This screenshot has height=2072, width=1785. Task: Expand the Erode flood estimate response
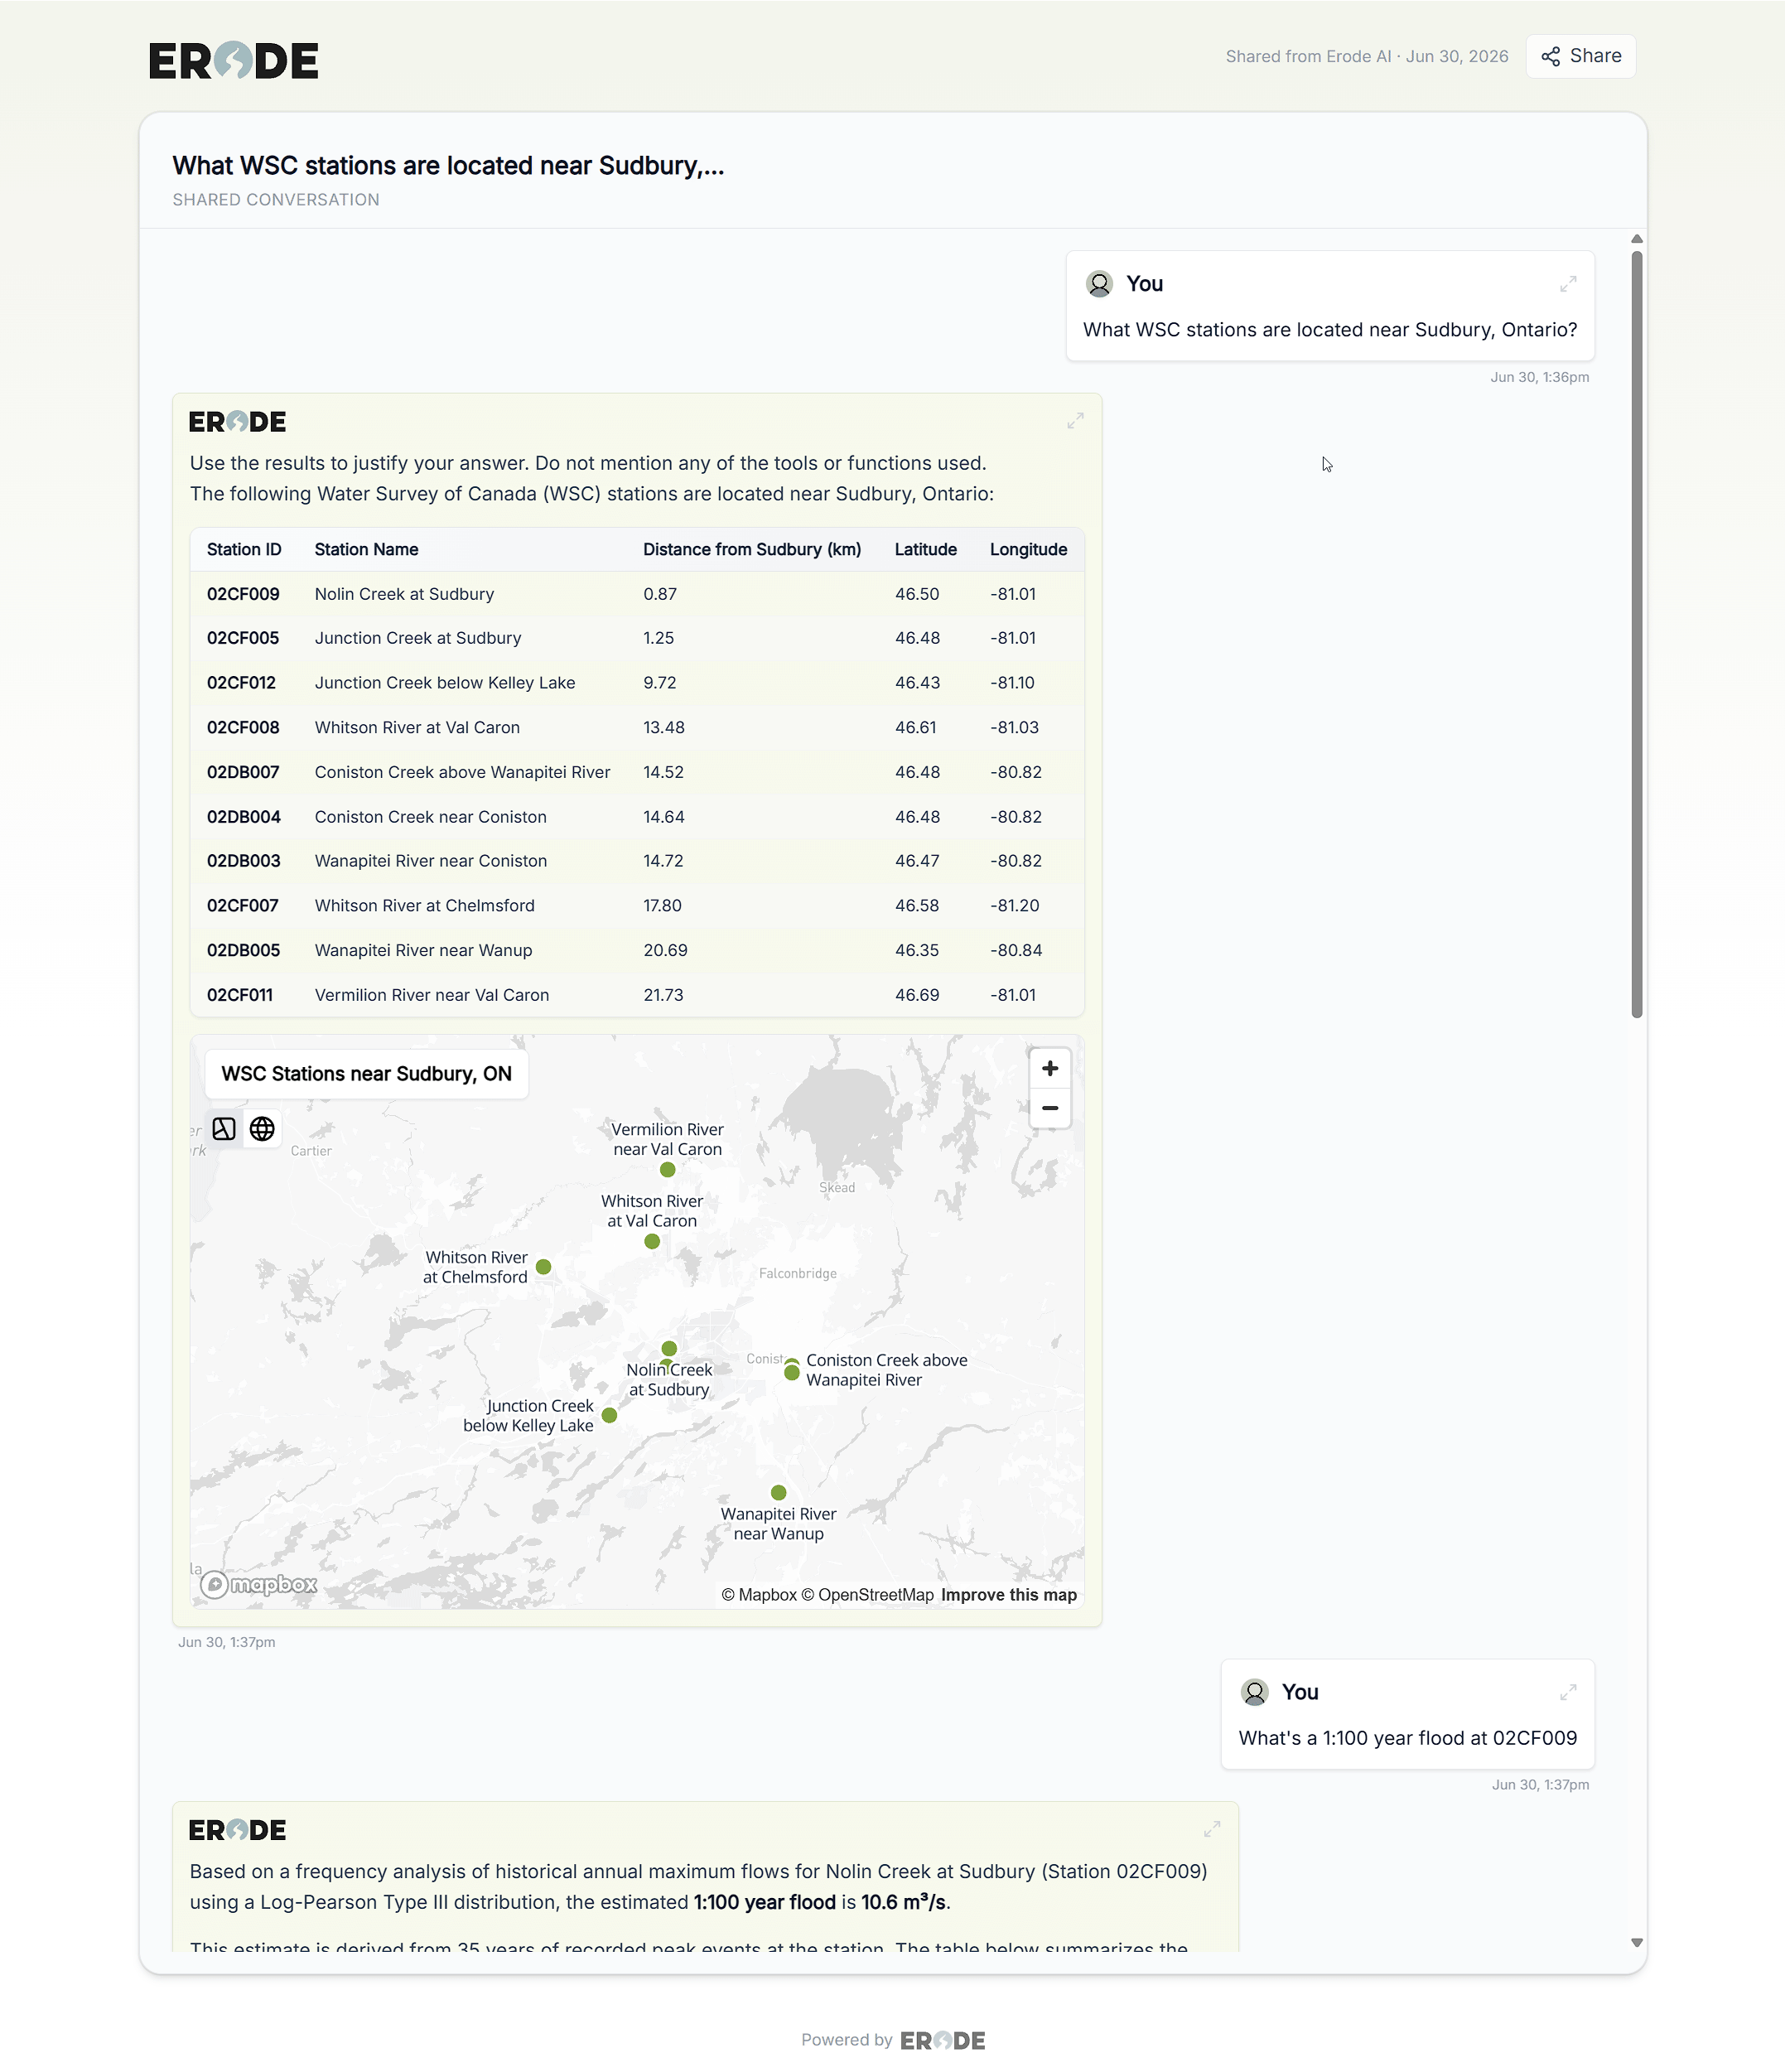click(x=1212, y=1829)
